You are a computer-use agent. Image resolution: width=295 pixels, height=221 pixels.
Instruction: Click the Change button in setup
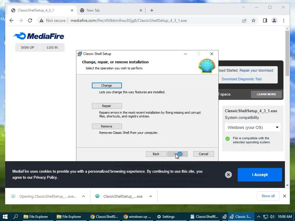[x=107, y=85]
